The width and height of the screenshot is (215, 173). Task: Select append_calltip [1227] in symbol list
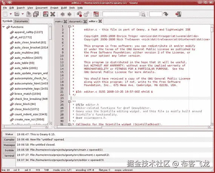[29, 32]
